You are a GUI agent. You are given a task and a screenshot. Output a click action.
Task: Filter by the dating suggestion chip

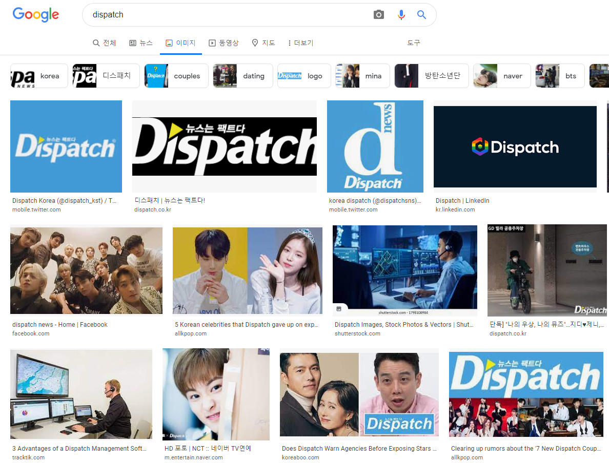coord(243,76)
